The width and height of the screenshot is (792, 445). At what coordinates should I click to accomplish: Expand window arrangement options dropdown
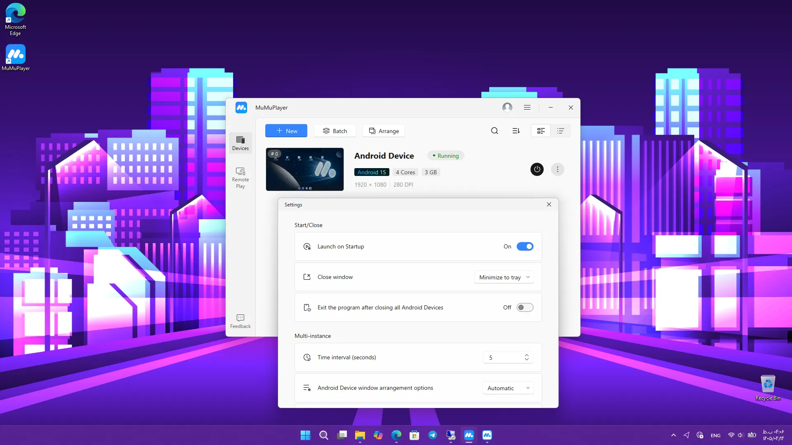(x=508, y=388)
